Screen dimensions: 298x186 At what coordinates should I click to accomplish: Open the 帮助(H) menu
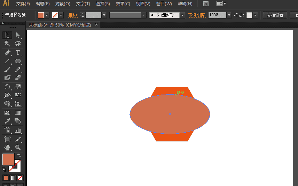(x=185, y=4)
